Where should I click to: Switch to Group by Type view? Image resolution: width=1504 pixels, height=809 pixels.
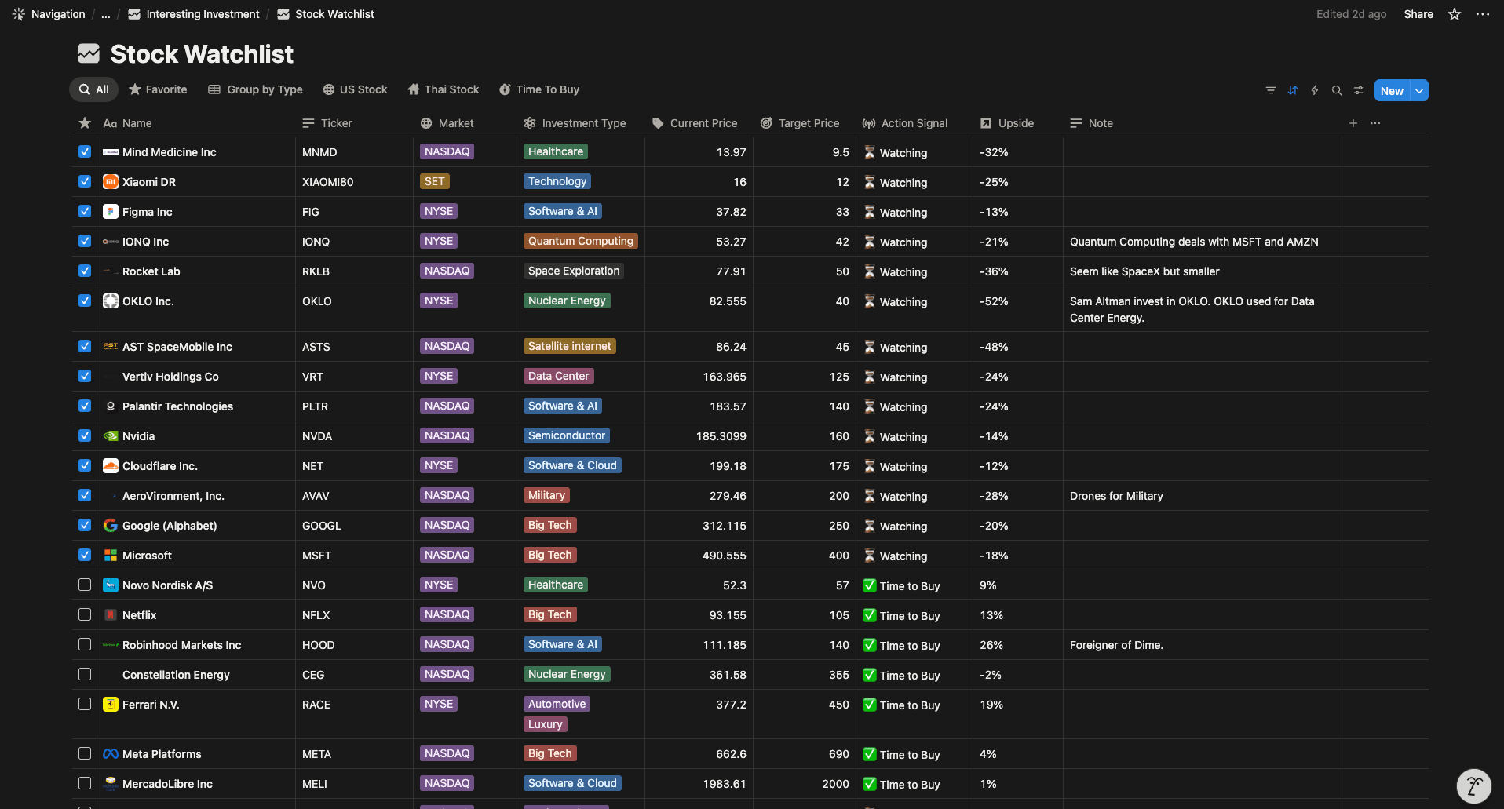point(255,89)
